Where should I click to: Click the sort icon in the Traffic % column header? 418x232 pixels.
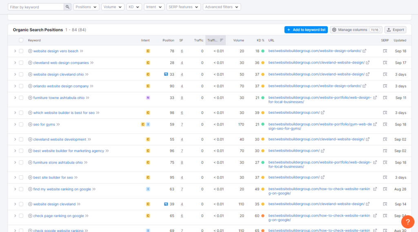[222, 40]
